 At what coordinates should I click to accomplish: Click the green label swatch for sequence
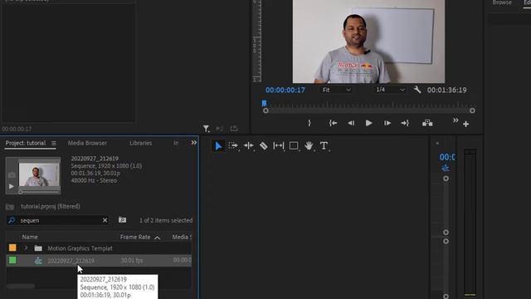(12, 260)
